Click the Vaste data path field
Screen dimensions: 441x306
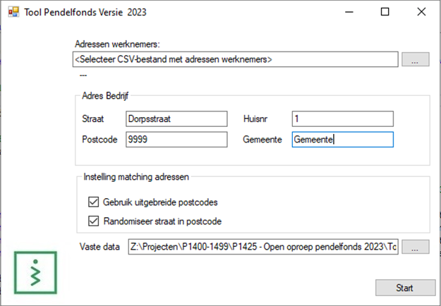click(263, 247)
